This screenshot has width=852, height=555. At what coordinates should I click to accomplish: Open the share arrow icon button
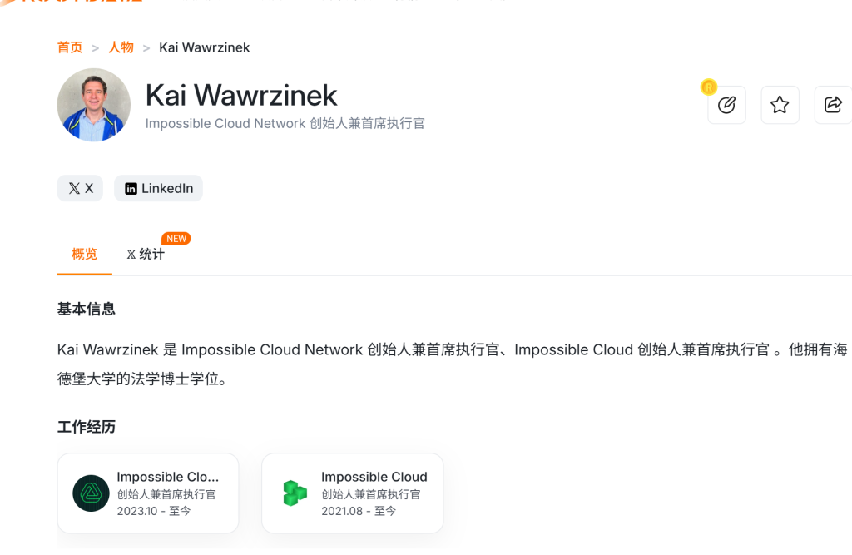832,105
